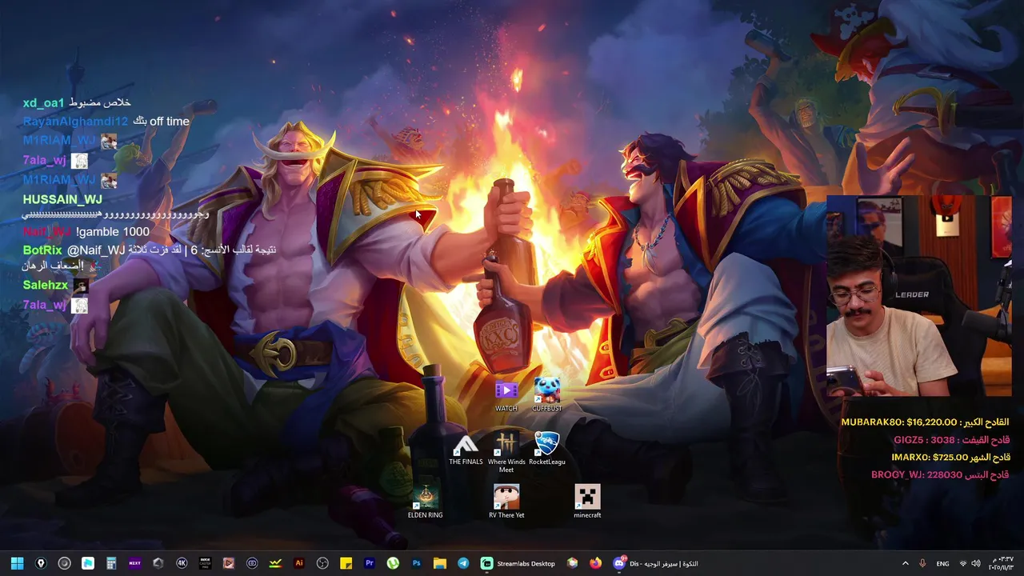Switch the ENG input language indicator
This screenshot has height=576, width=1024.
coord(943,563)
